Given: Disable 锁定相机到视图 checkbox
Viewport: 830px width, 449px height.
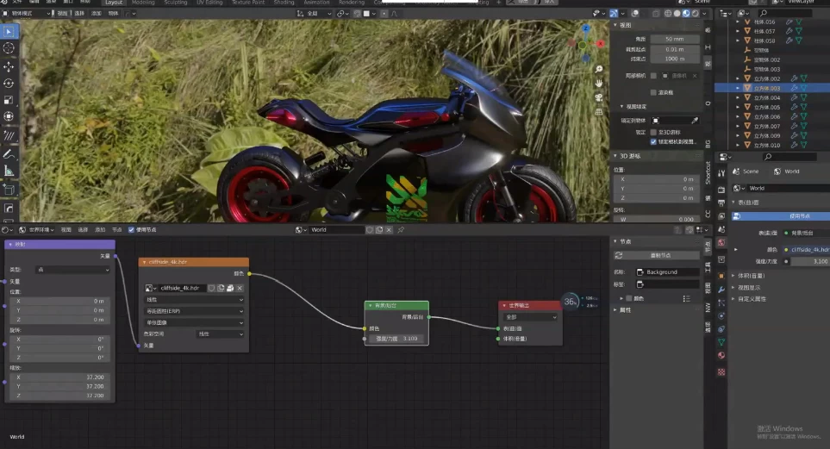Looking at the screenshot, I should coord(653,141).
